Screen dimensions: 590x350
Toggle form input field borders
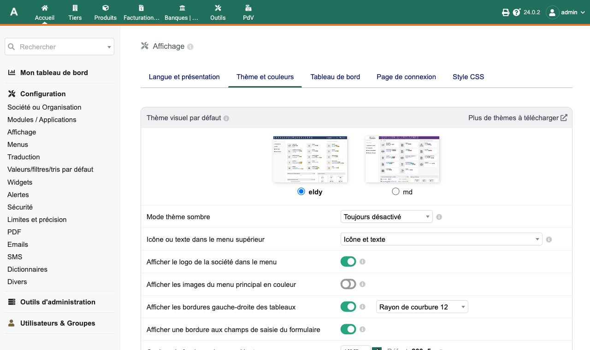tap(348, 329)
